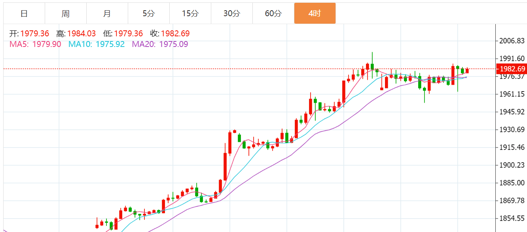
Task: Show the 30分 chart tab
Action: (231, 13)
